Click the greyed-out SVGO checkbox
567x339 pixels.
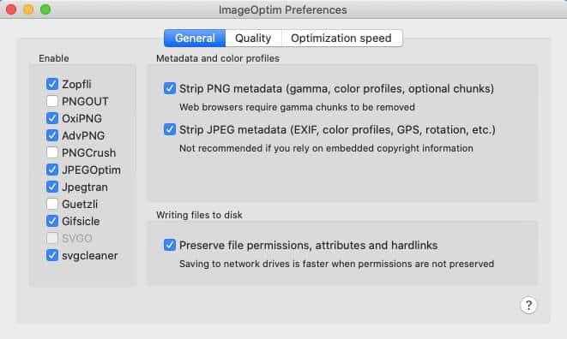click(x=52, y=238)
